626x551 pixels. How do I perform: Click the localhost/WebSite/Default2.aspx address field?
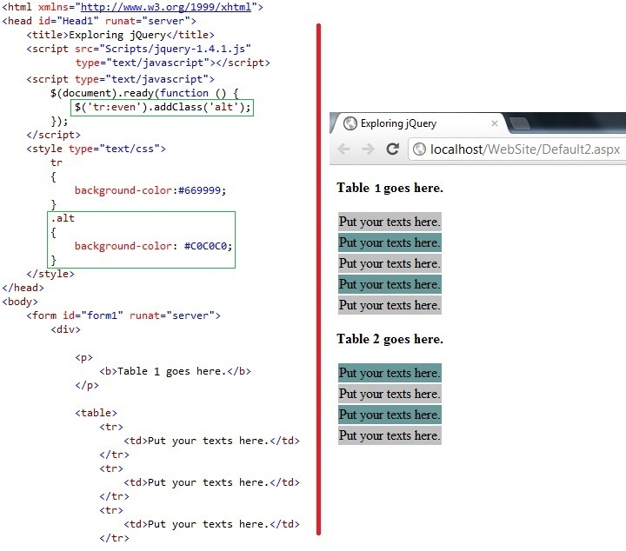point(518,149)
